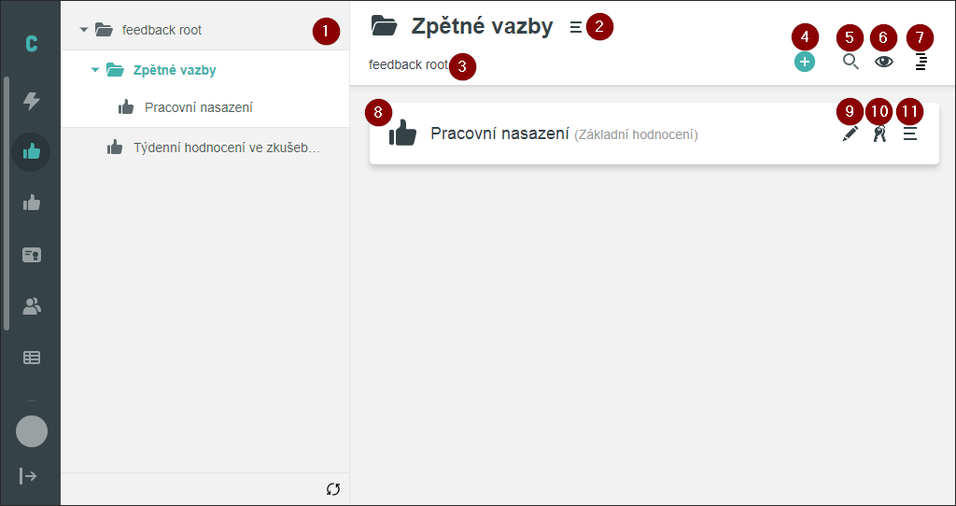
Task: Open the users sidebar icon
Action: pyautogui.click(x=32, y=305)
